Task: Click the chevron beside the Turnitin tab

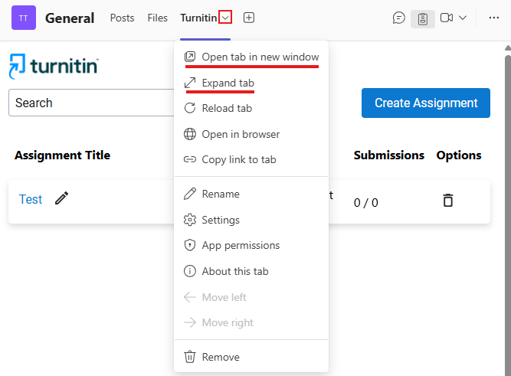Action: [x=225, y=18]
